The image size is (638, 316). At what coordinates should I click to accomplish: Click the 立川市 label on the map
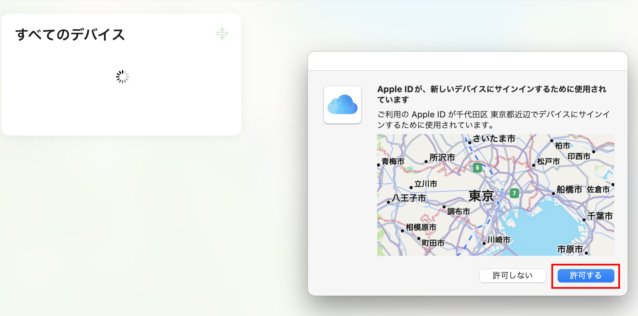click(x=425, y=184)
